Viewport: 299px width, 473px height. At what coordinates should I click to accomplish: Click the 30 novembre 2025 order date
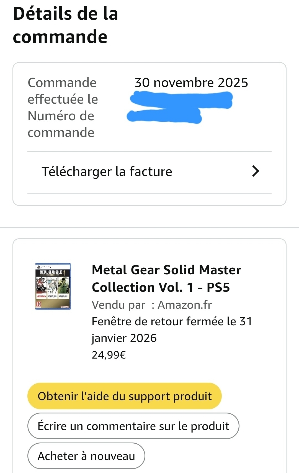click(191, 83)
